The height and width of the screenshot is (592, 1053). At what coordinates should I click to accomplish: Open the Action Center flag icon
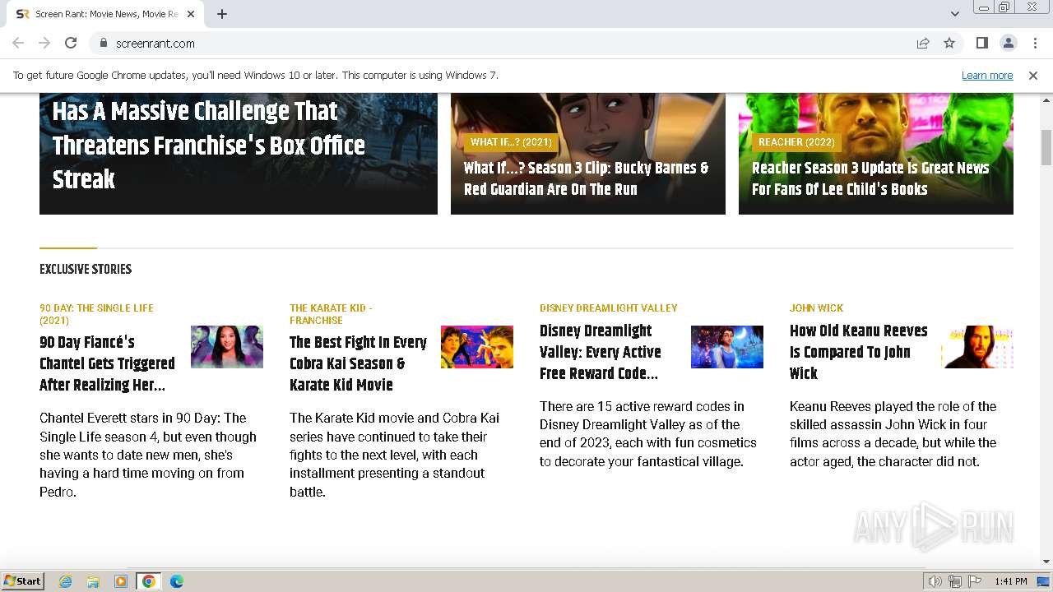pos(975,581)
